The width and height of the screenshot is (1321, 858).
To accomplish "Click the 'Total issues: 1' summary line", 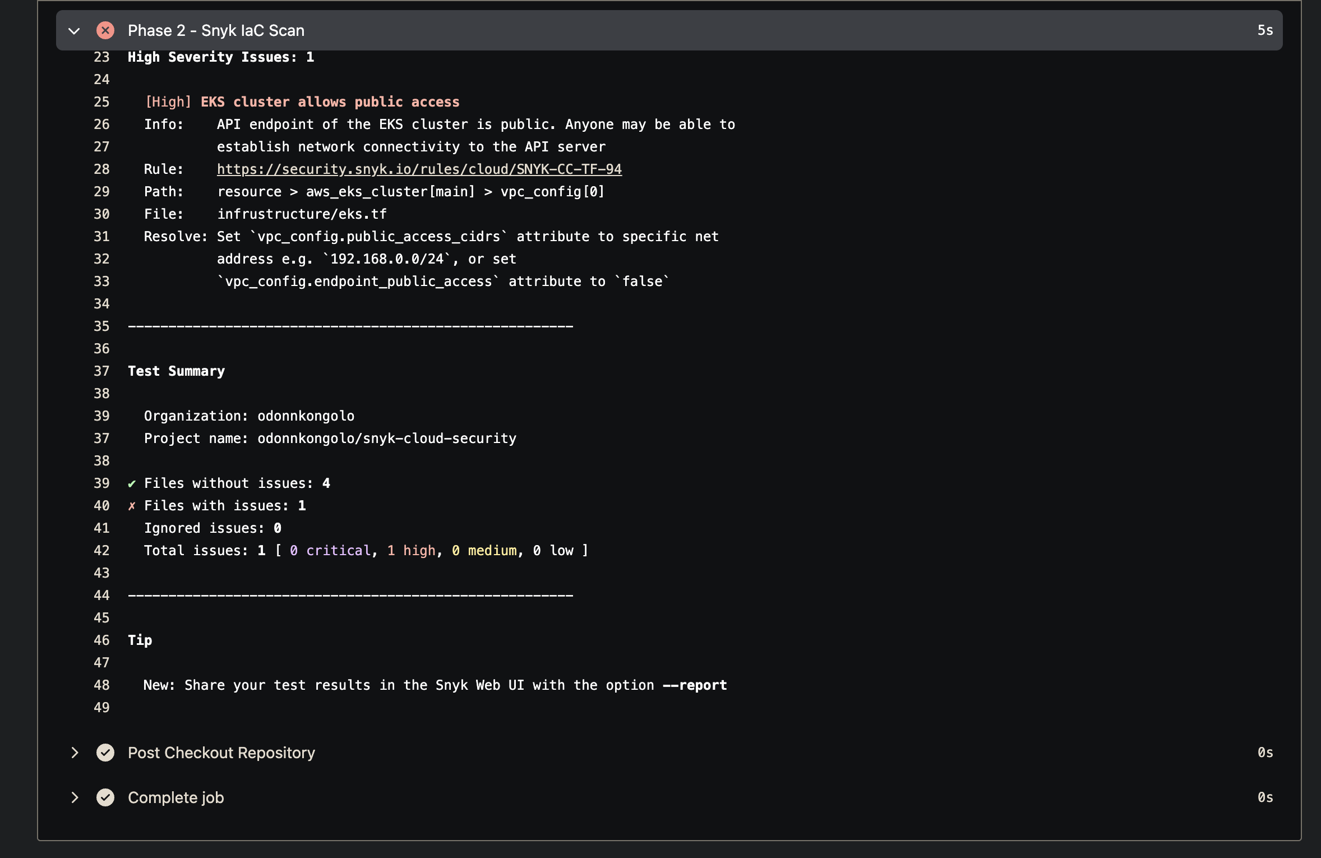I will coord(366,551).
